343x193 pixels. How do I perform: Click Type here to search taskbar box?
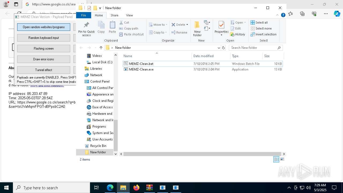(x=51, y=188)
